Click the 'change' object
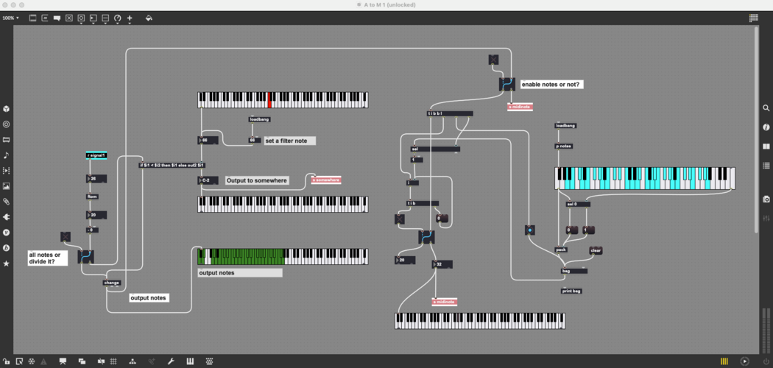This screenshot has width=773, height=368. pyautogui.click(x=111, y=283)
